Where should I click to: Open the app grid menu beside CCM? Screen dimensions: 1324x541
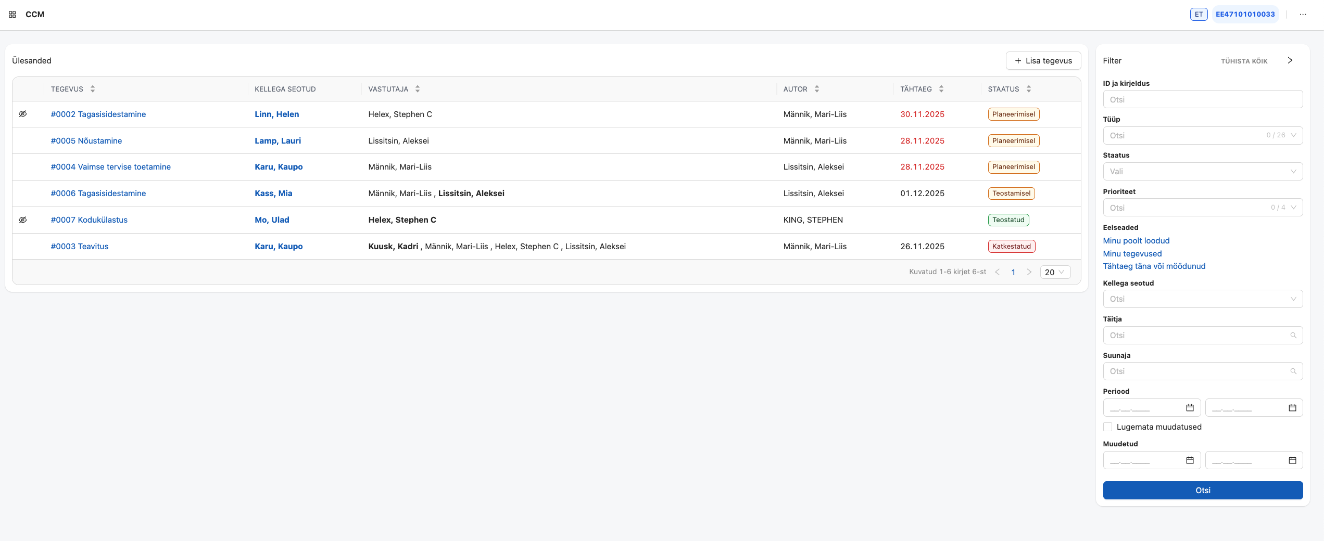[x=12, y=14]
